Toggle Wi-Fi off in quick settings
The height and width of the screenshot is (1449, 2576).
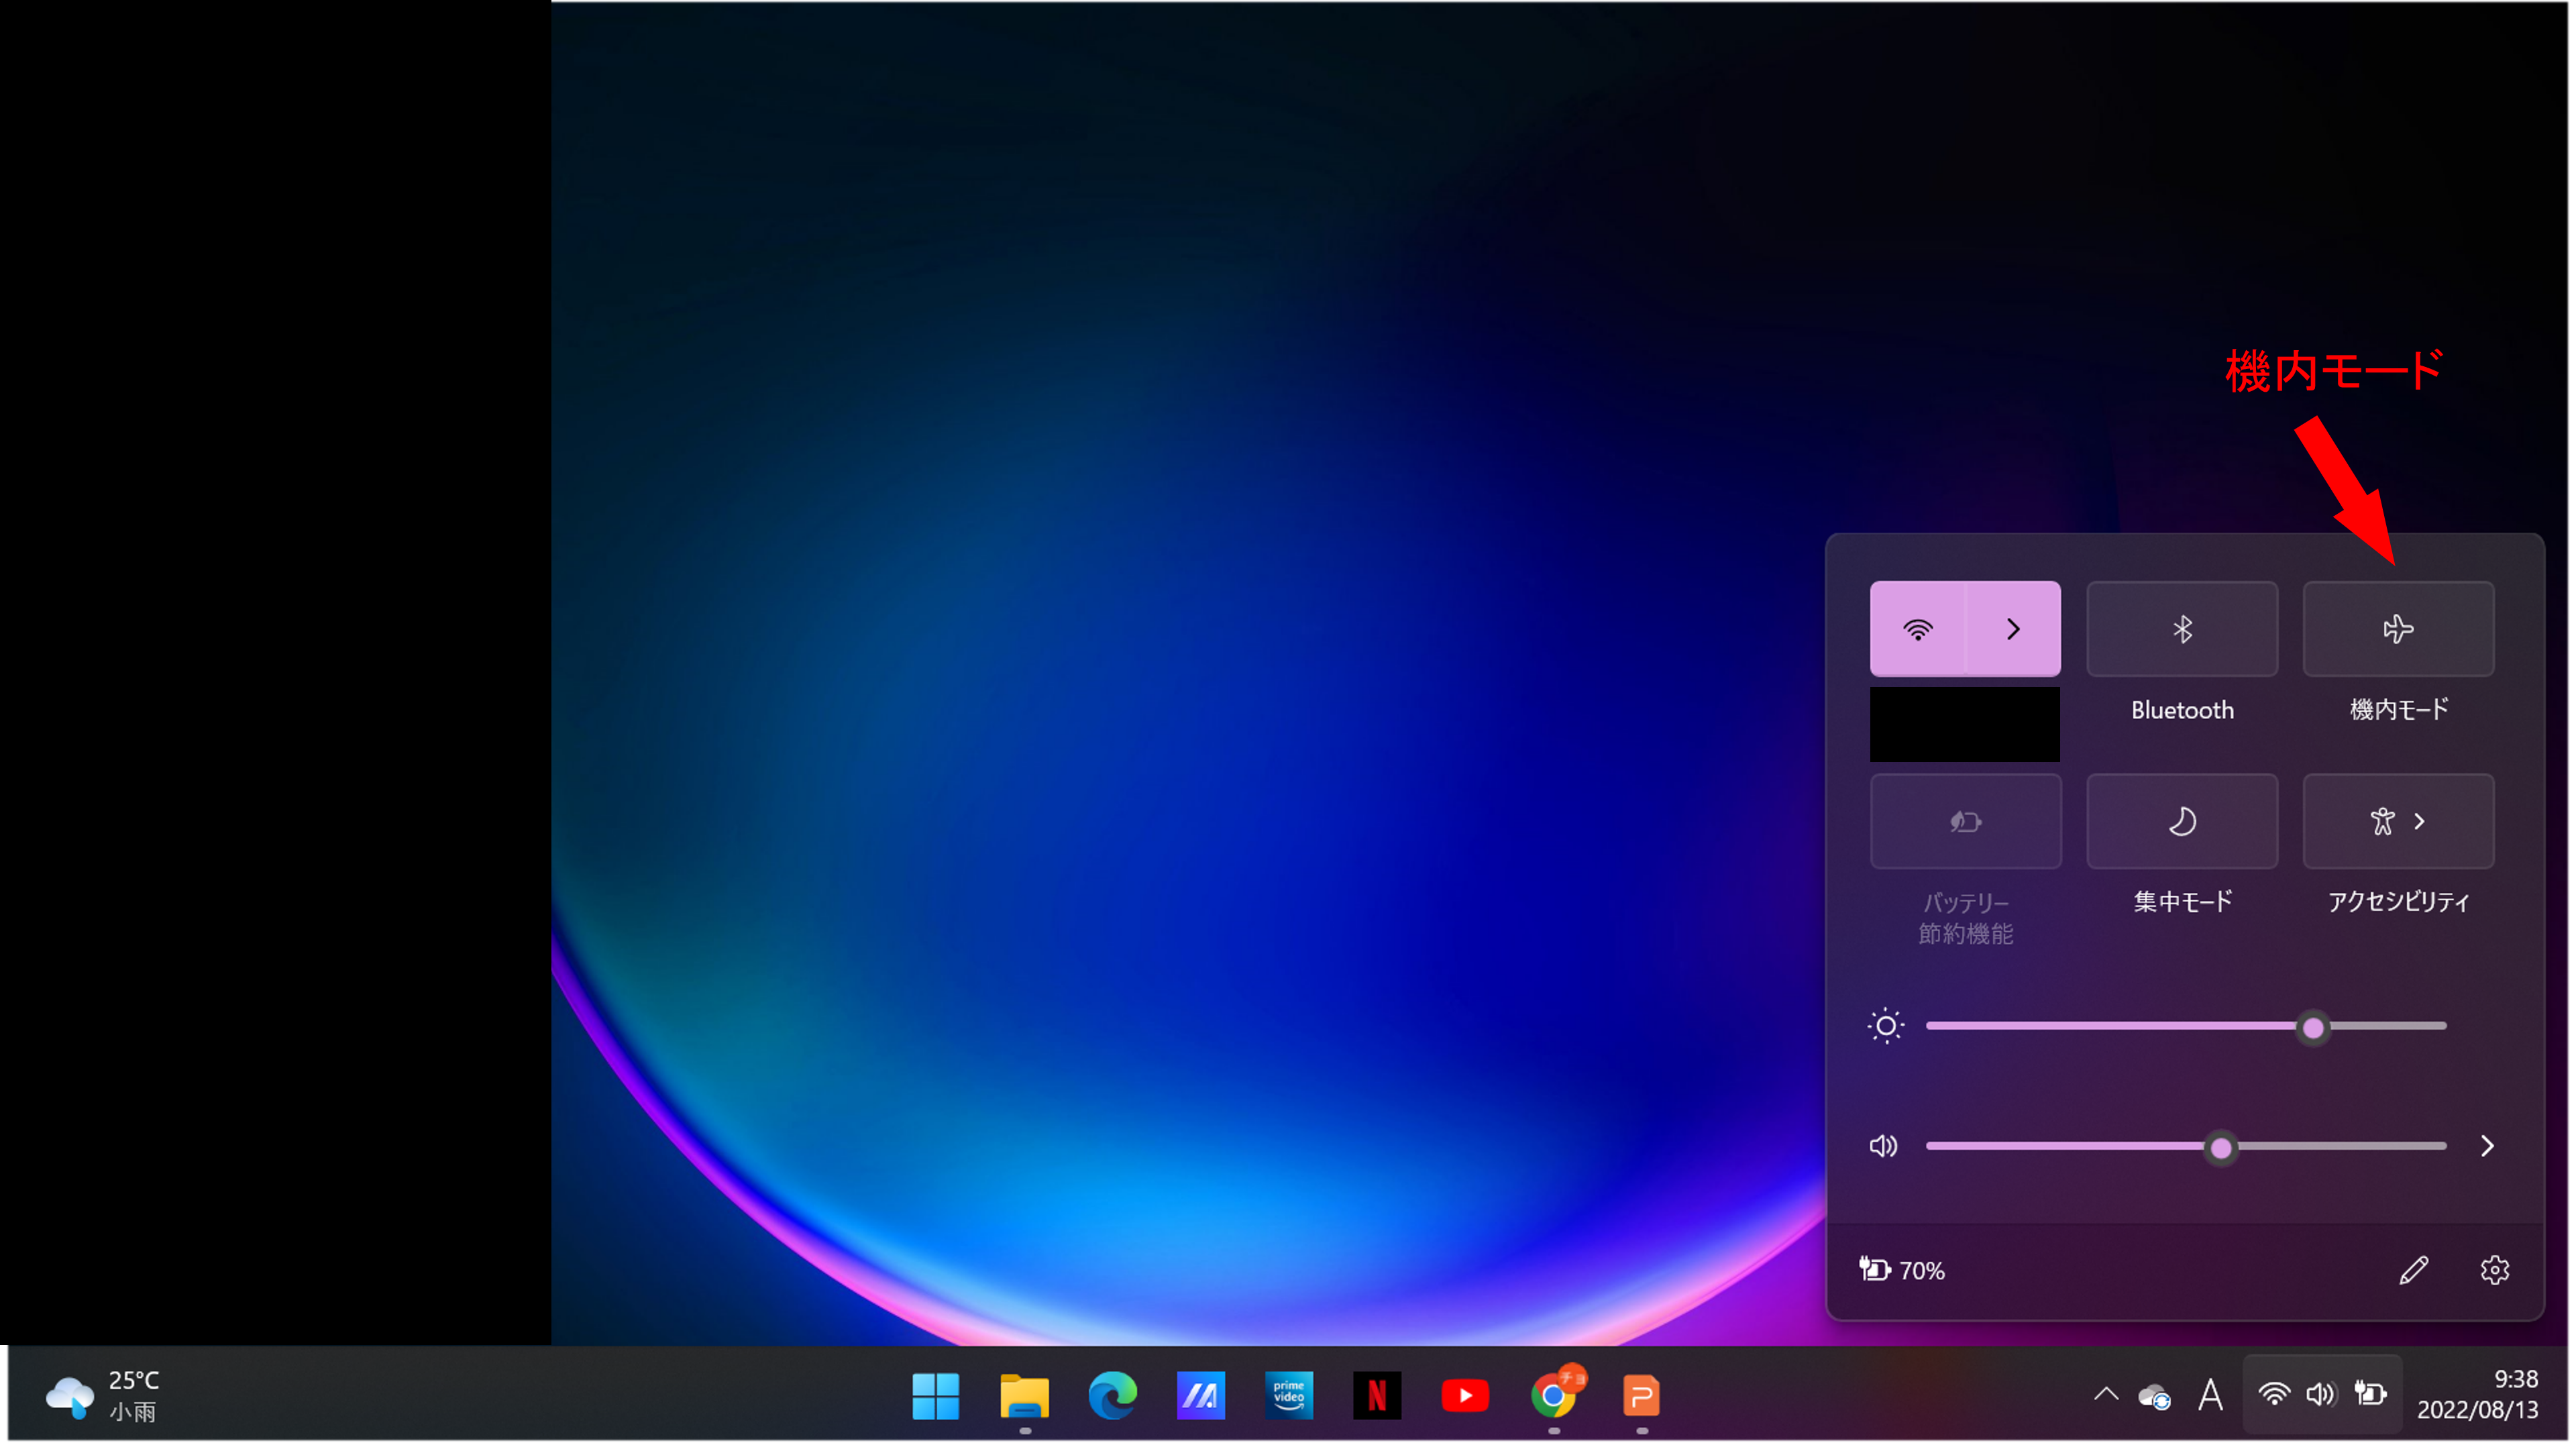coord(1917,629)
